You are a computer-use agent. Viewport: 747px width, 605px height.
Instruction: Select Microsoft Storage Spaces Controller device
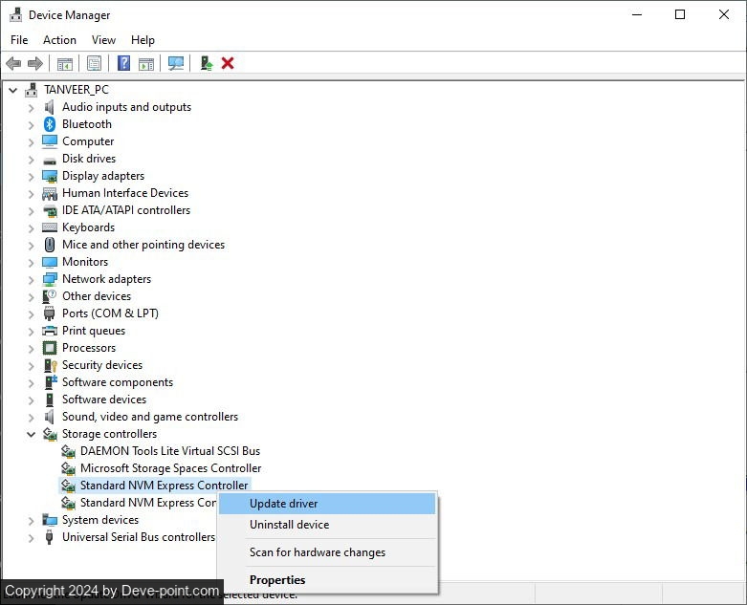(x=170, y=468)
